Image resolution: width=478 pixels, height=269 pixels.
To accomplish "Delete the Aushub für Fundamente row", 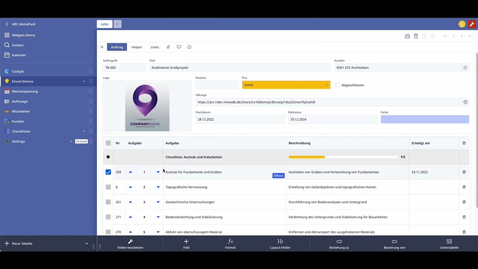I will (x=464, y=172).
